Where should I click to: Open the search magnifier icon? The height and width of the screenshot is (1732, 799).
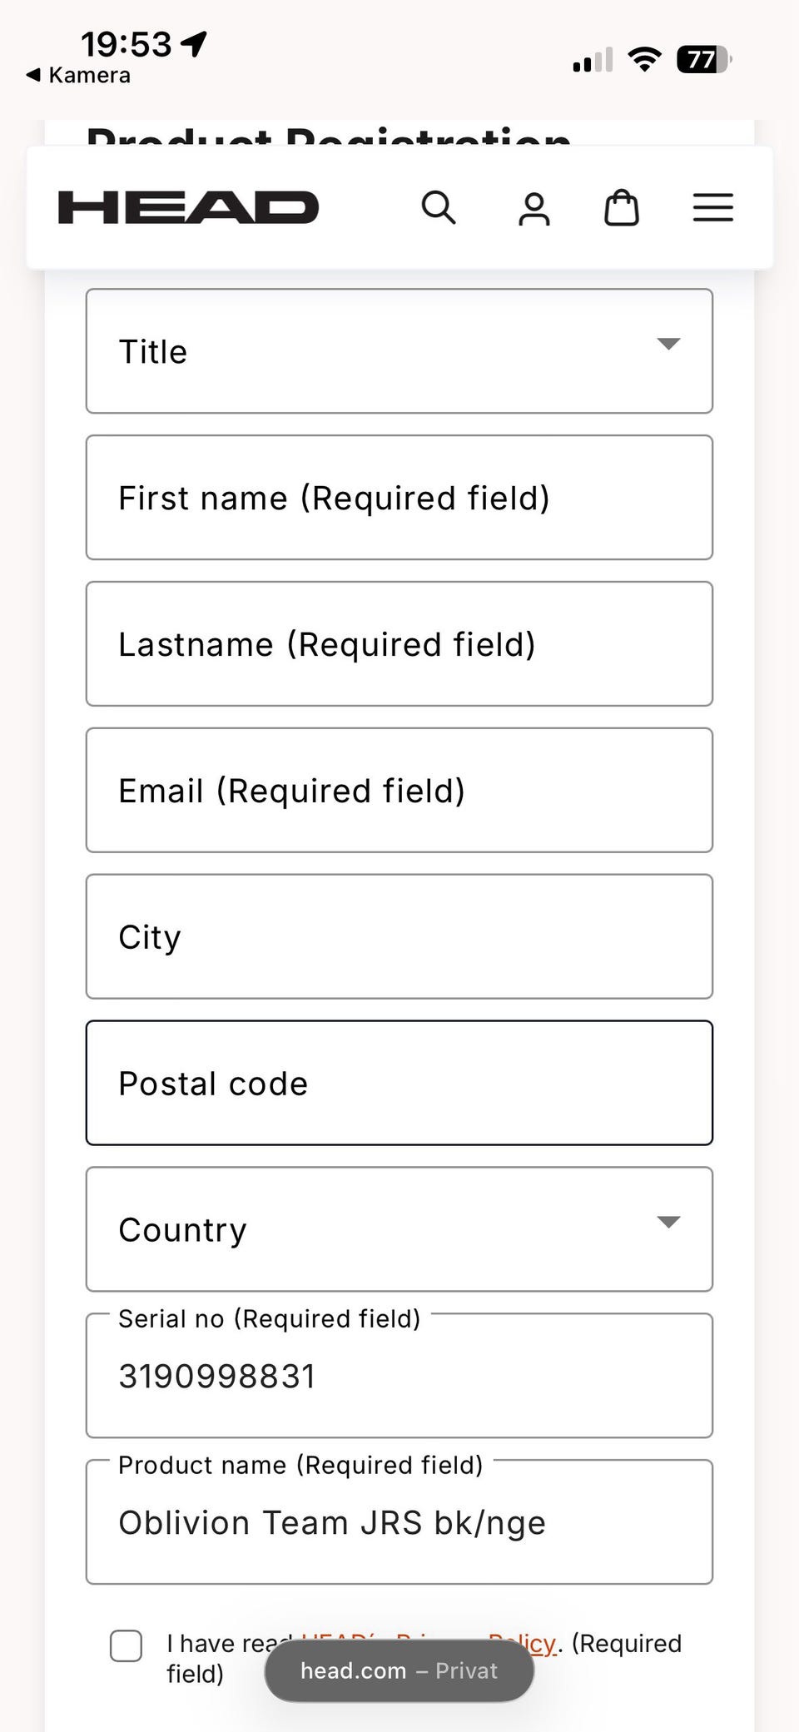[x=439, y=207]
